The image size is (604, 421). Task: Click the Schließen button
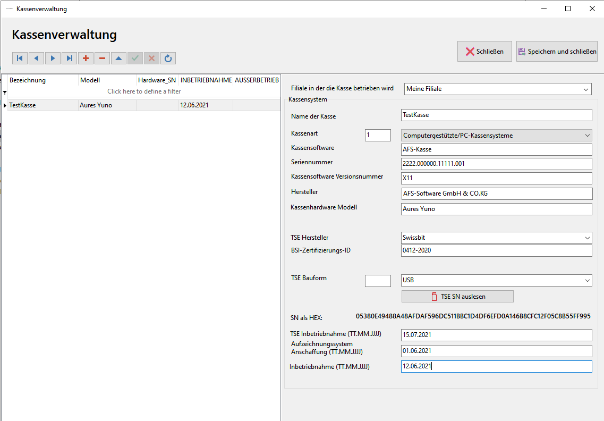pyautogui.click(x=484, y=51)
